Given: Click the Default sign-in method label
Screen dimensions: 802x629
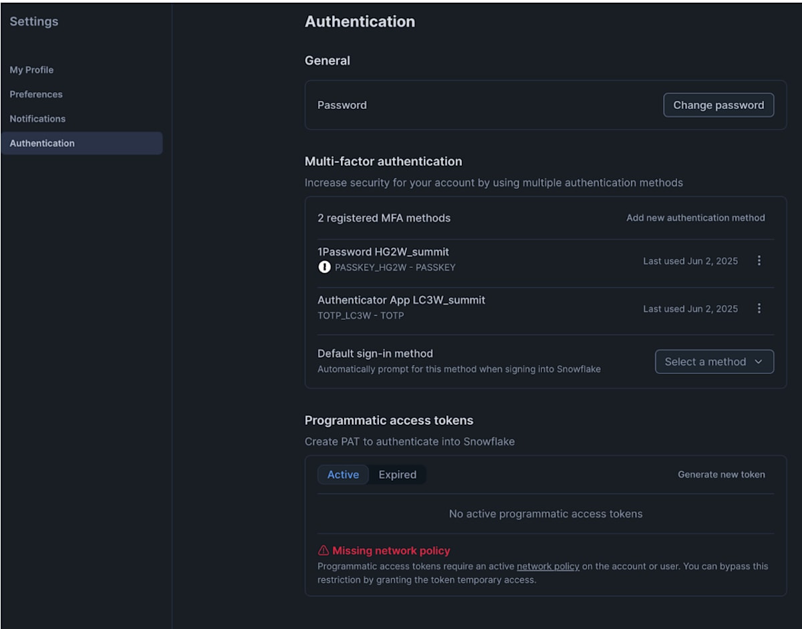Looking at the screenshot, I should coord(375,353).
